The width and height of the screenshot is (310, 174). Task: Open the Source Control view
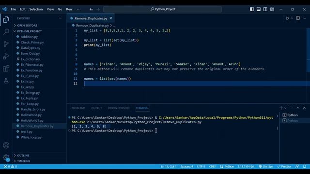point(6,44)
